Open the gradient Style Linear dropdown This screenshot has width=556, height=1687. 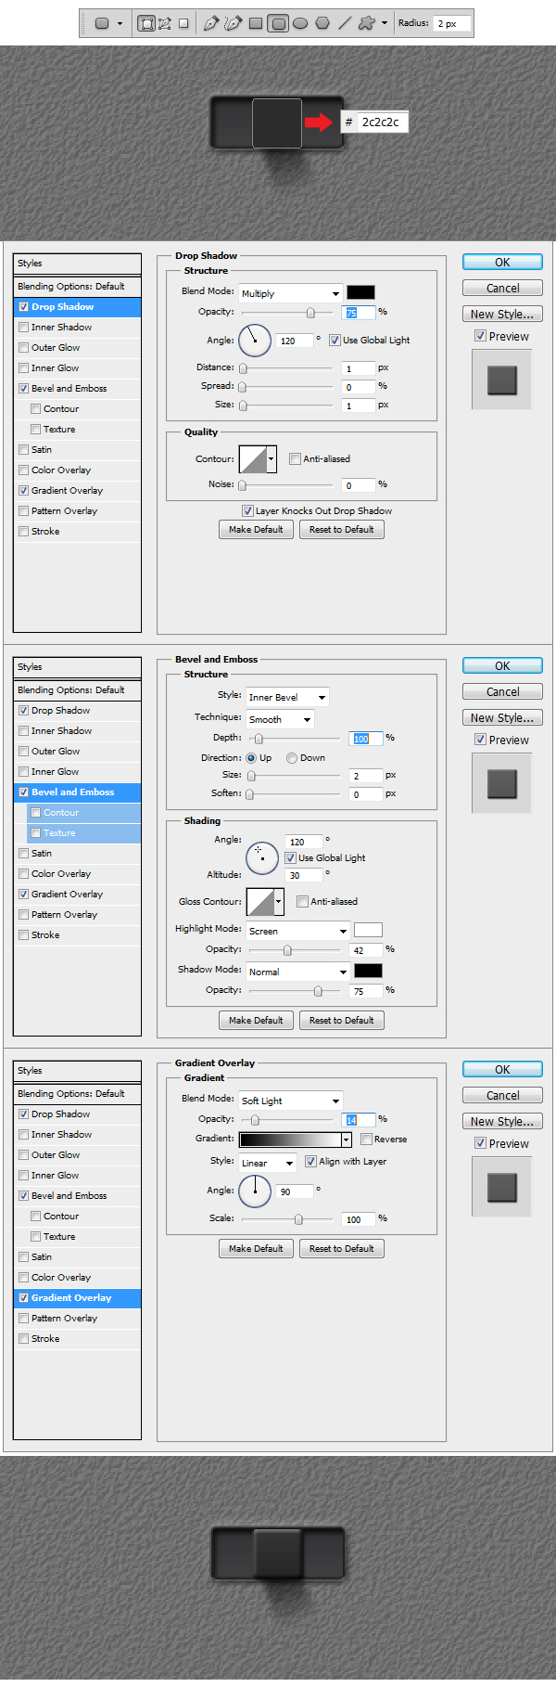[x=268, y=1163]
